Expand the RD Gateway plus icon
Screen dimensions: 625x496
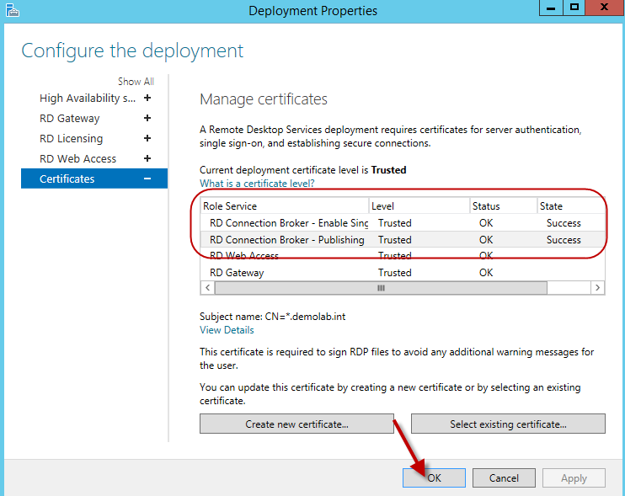[147, 118]
